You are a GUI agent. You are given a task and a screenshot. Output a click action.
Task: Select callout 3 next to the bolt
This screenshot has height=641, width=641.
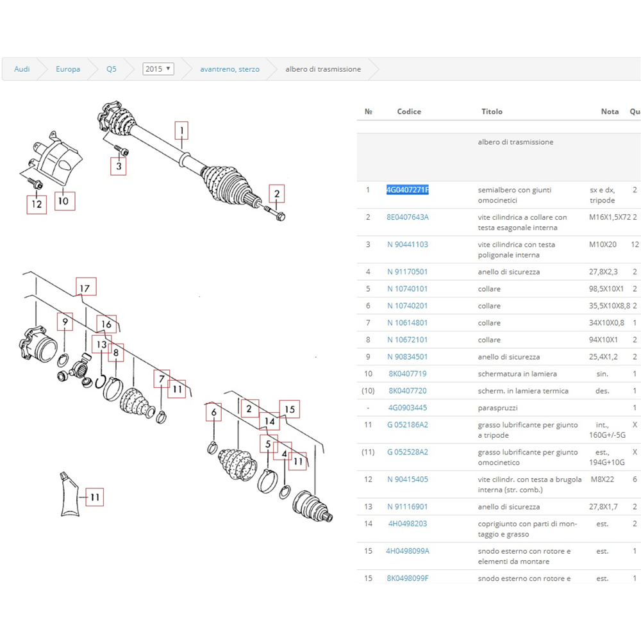[x=117, y=167]
